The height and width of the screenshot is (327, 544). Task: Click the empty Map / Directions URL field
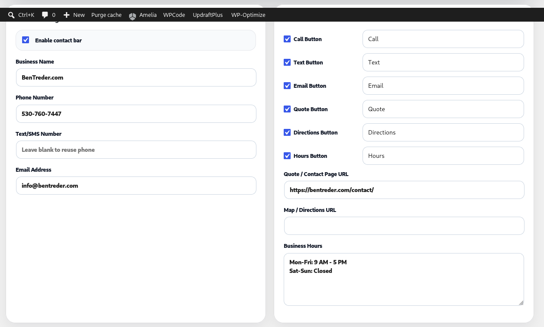[404, 226]
